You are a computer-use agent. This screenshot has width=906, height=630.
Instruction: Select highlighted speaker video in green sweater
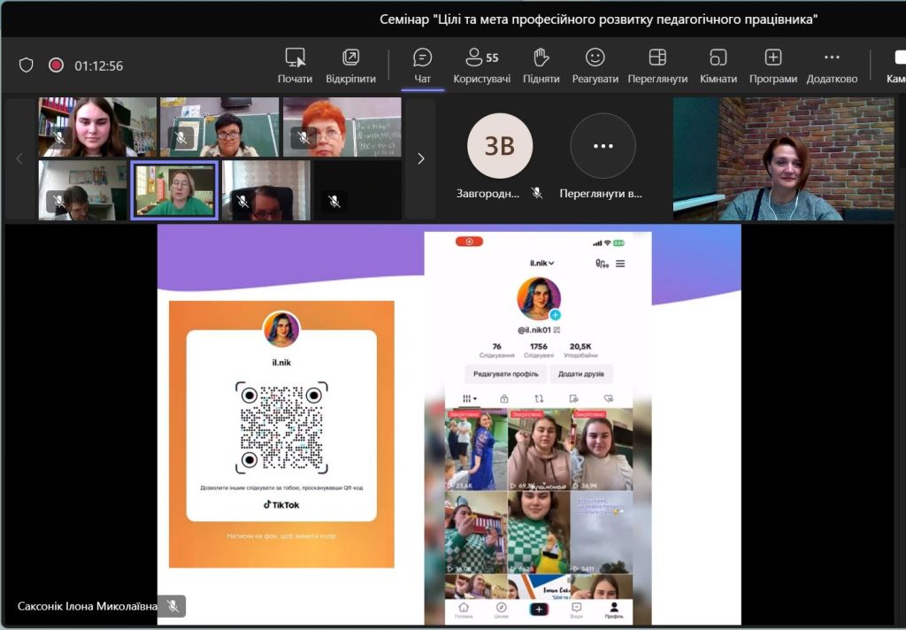[174, 190]
